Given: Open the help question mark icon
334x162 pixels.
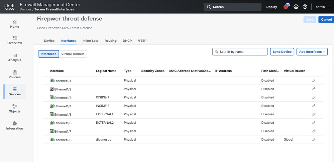Looking at the screenshot, I should tap(305, 7).
